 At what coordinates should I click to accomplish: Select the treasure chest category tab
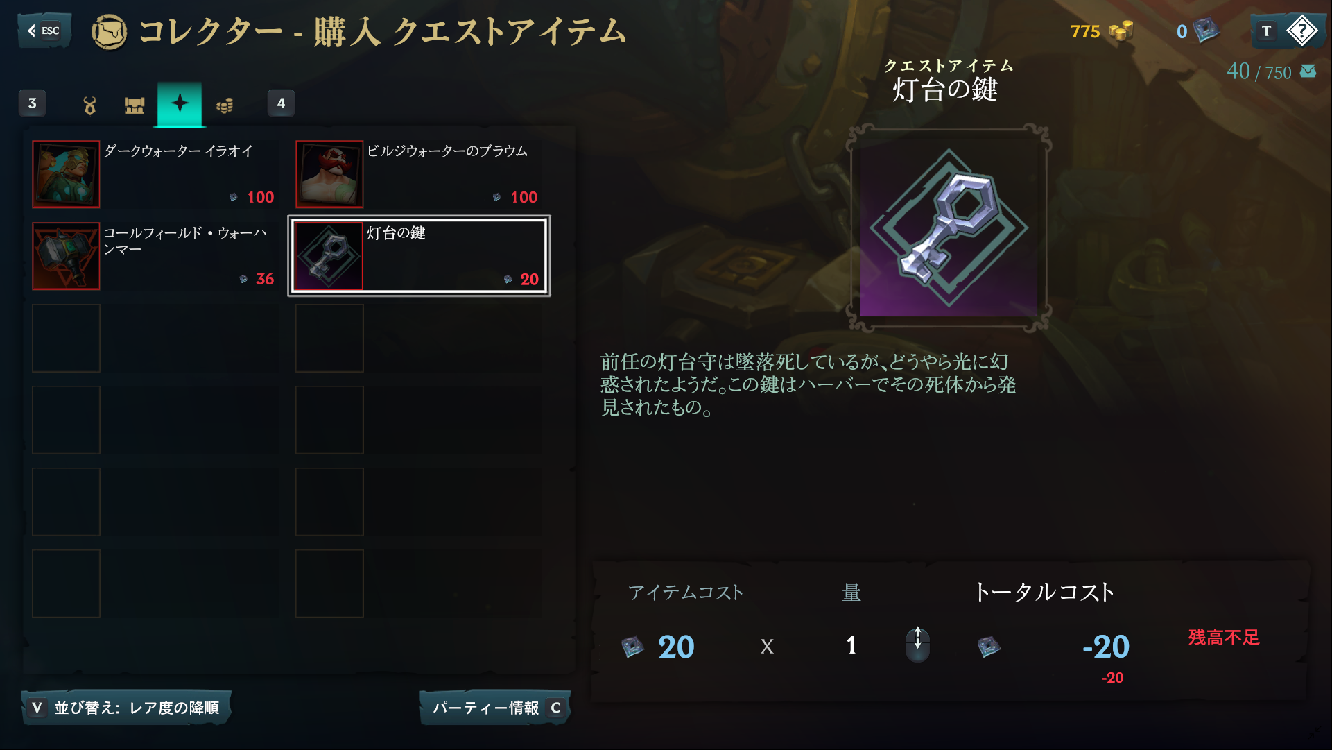pyautogui.click(x=135, y=105)
